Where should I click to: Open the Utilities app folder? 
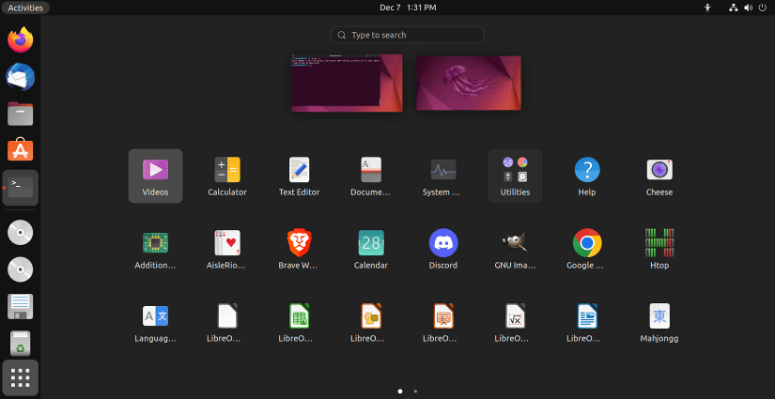pyautogui.click(x=515, y=176)
